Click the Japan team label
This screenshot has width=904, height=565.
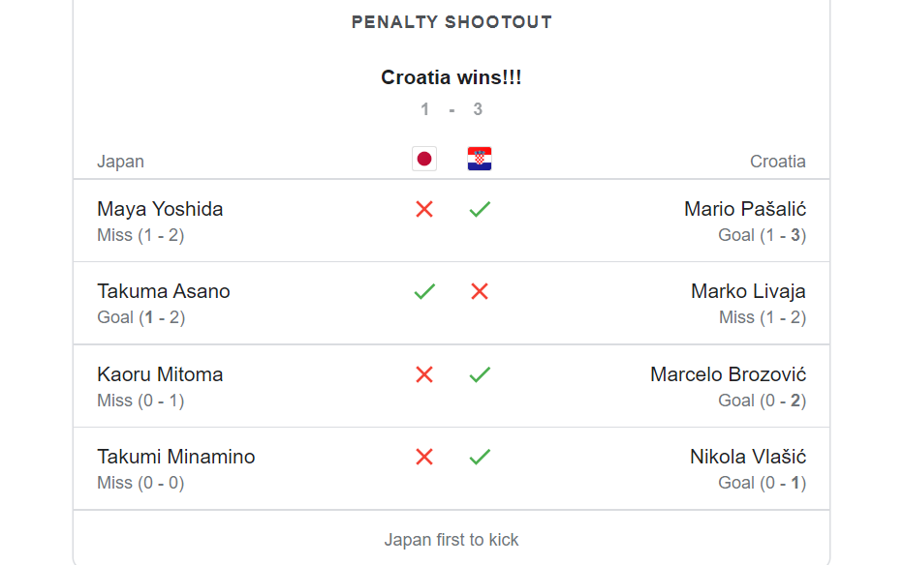[x=120, y=162]
